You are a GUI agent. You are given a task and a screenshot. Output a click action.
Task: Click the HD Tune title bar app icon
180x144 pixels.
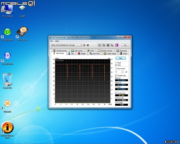tap(51, 38)
